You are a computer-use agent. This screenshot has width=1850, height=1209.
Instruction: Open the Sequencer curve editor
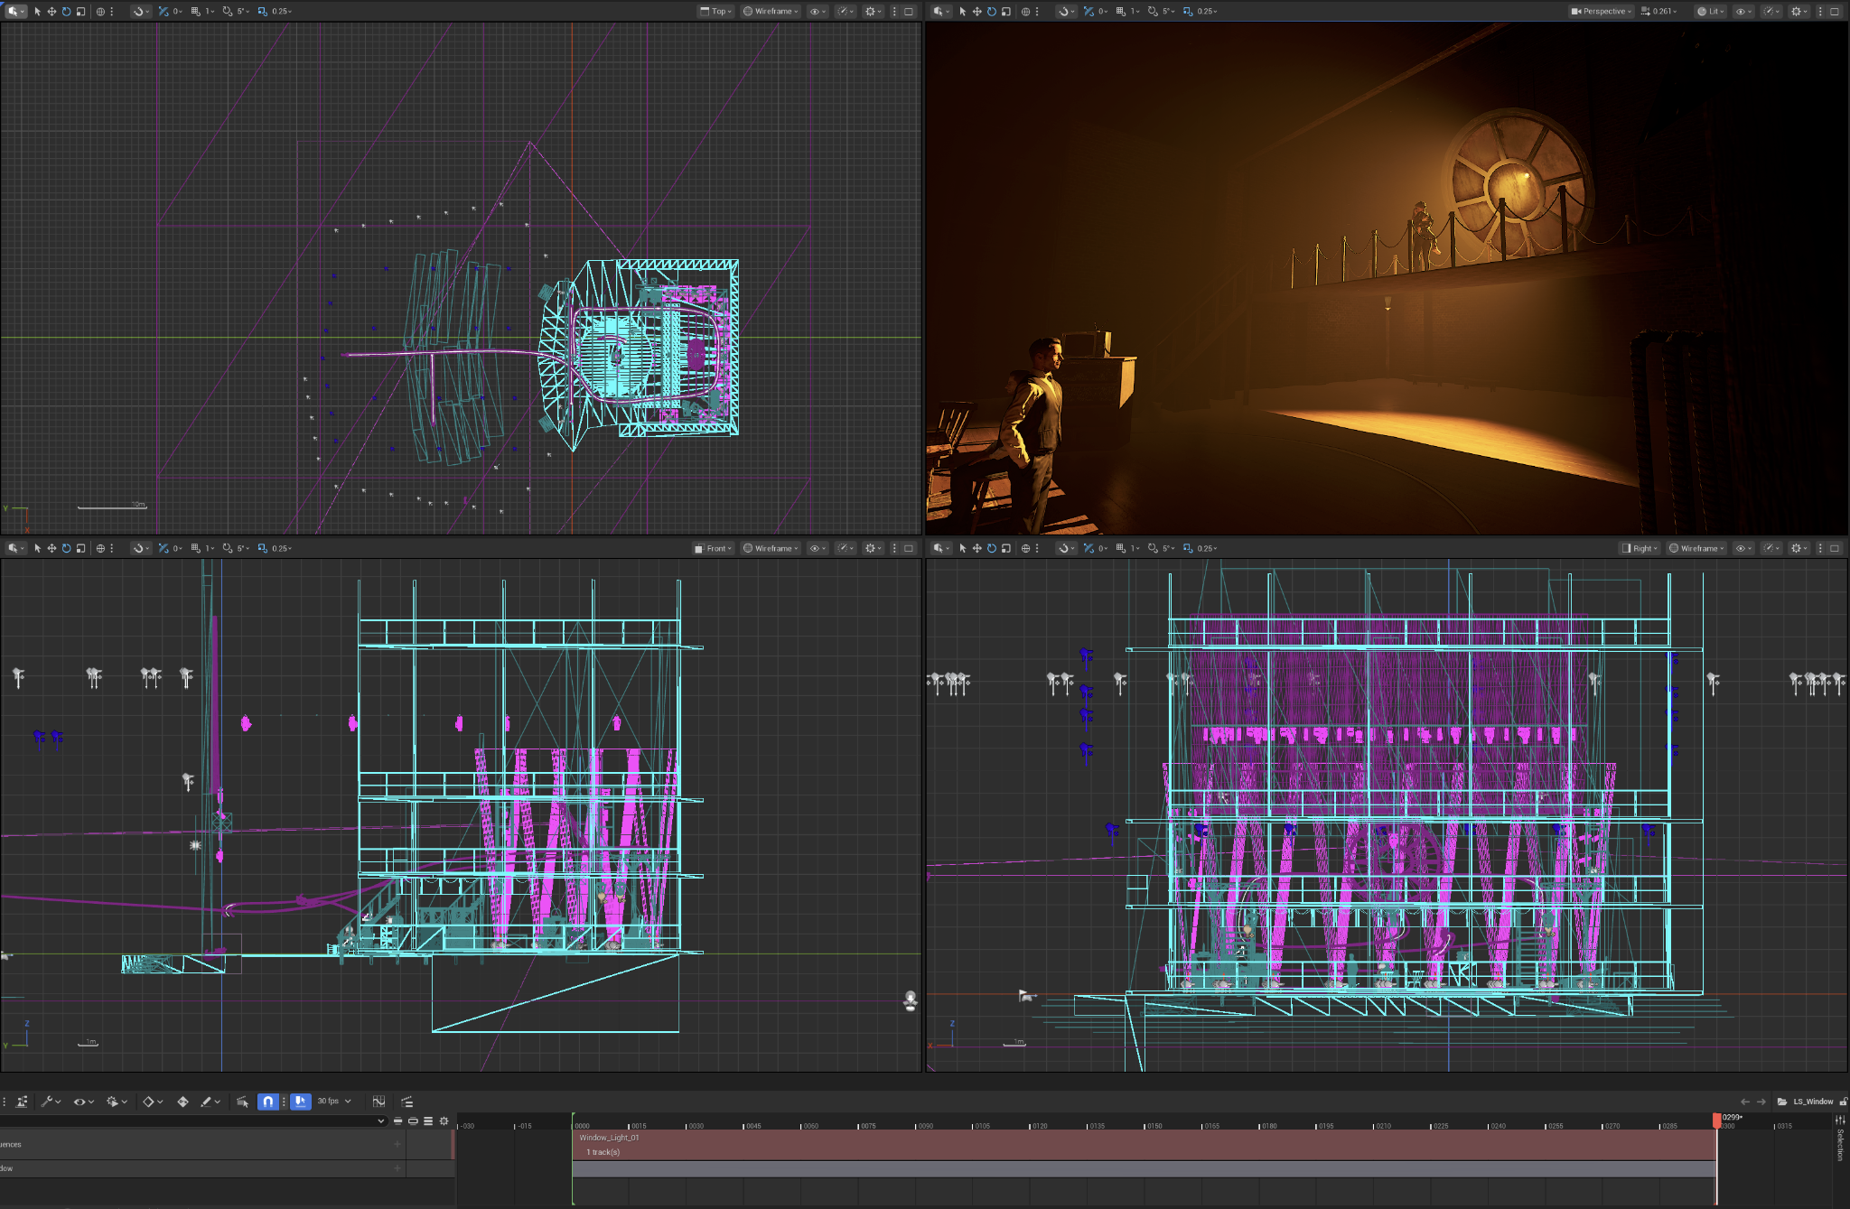pos(378,1102)
